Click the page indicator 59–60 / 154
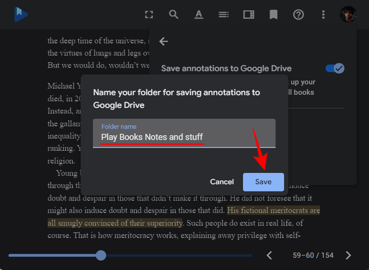The height and width of the screenshot is (270, 369). [x=313, y=255]
